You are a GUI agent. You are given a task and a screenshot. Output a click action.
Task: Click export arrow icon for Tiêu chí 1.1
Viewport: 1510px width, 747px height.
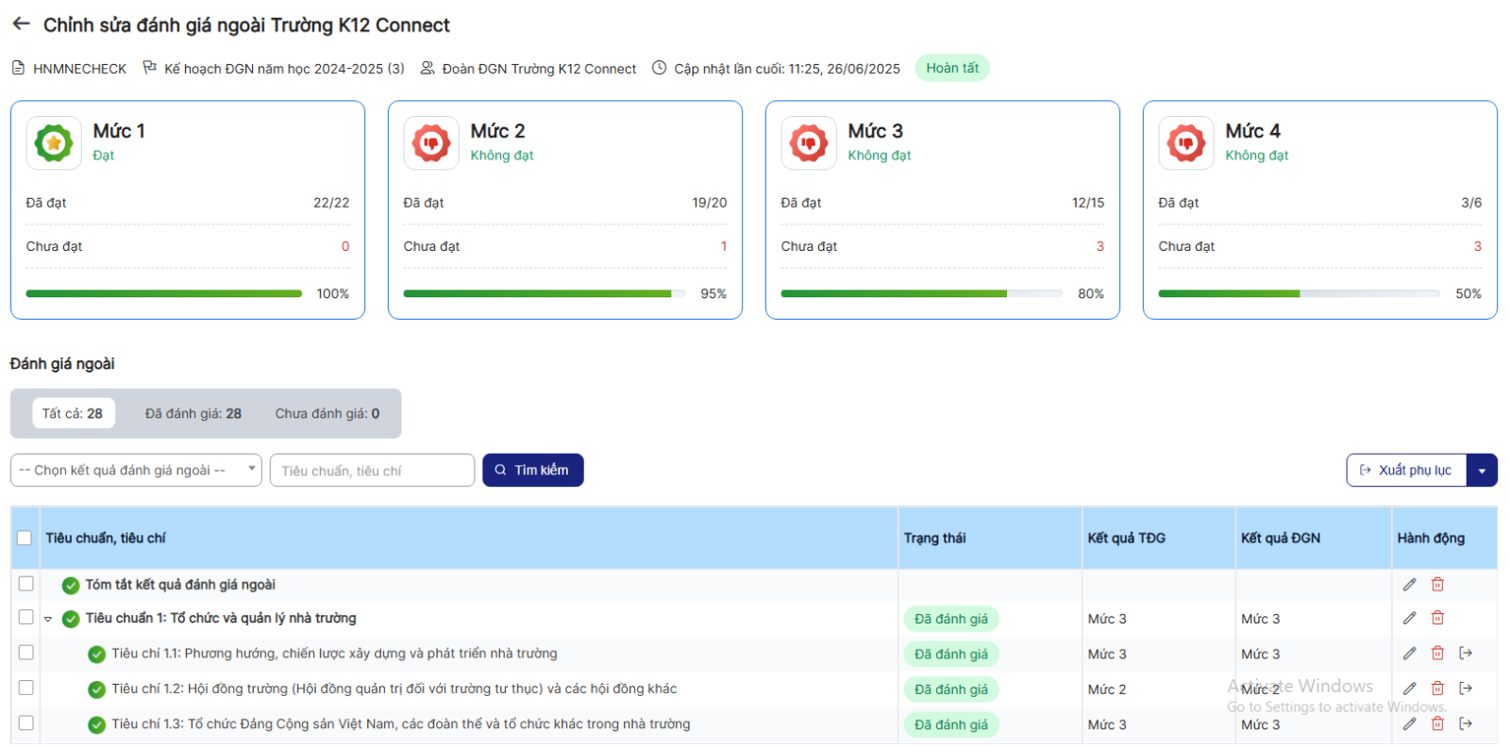click(x=1466, y=653)
